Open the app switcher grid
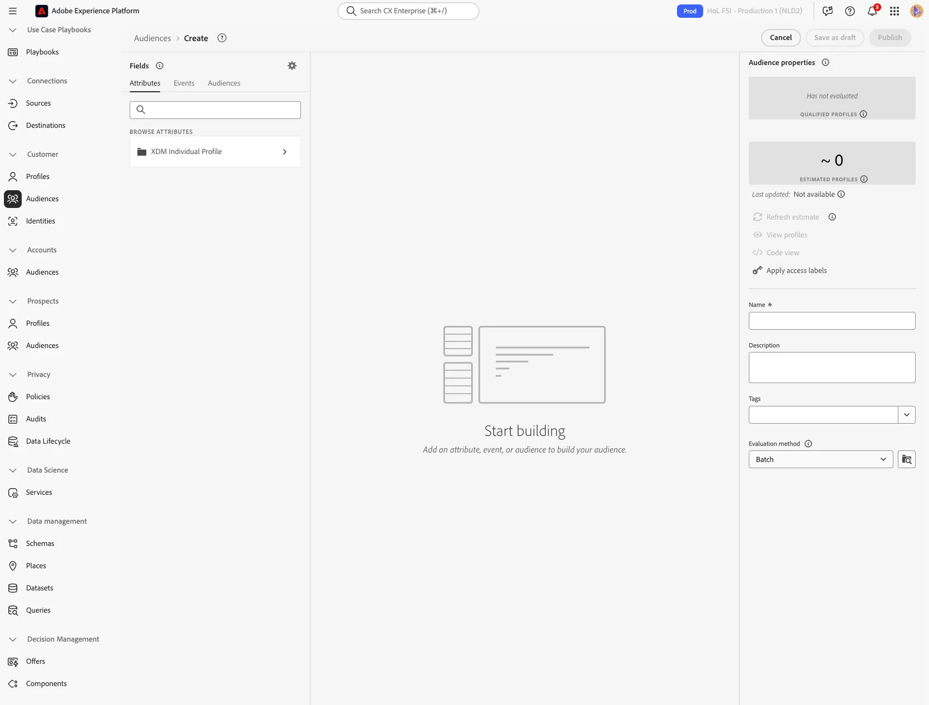The height and width of the screenshot is (705, 929). [x=895, y=11]
